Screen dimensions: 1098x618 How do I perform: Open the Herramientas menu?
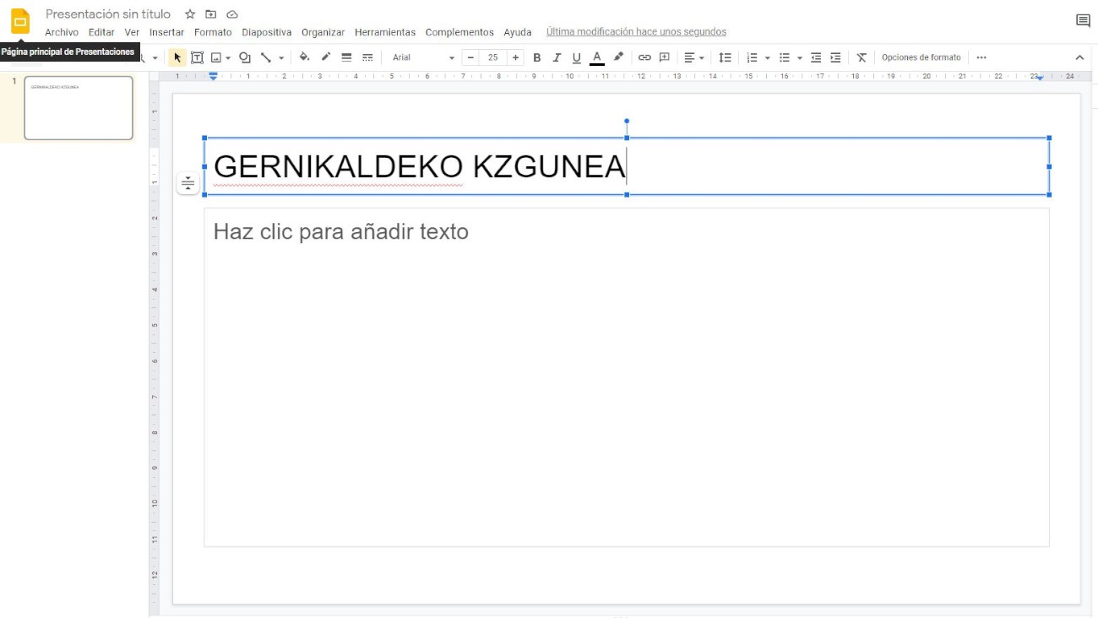coord(385,32)
